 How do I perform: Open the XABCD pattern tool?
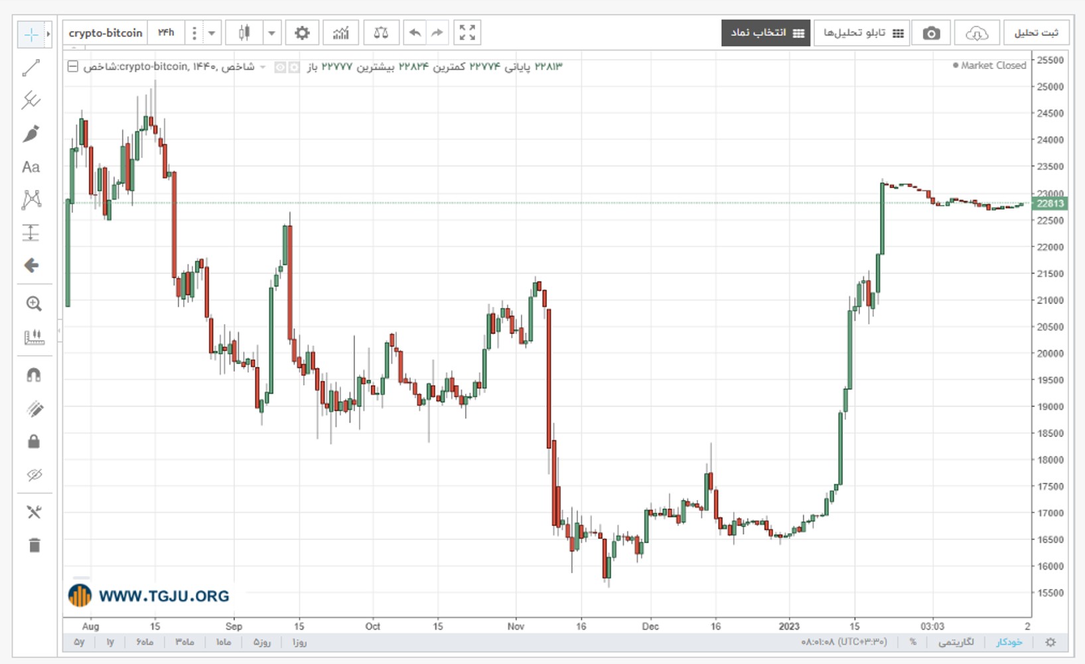tap(31, 200)
